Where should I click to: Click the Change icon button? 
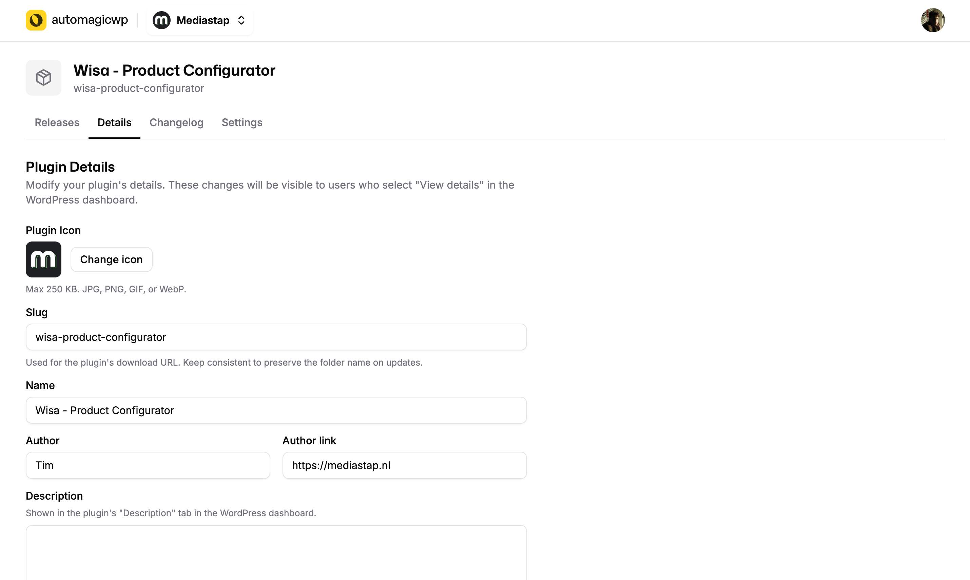pyautogui.click(x=111, y=259)
